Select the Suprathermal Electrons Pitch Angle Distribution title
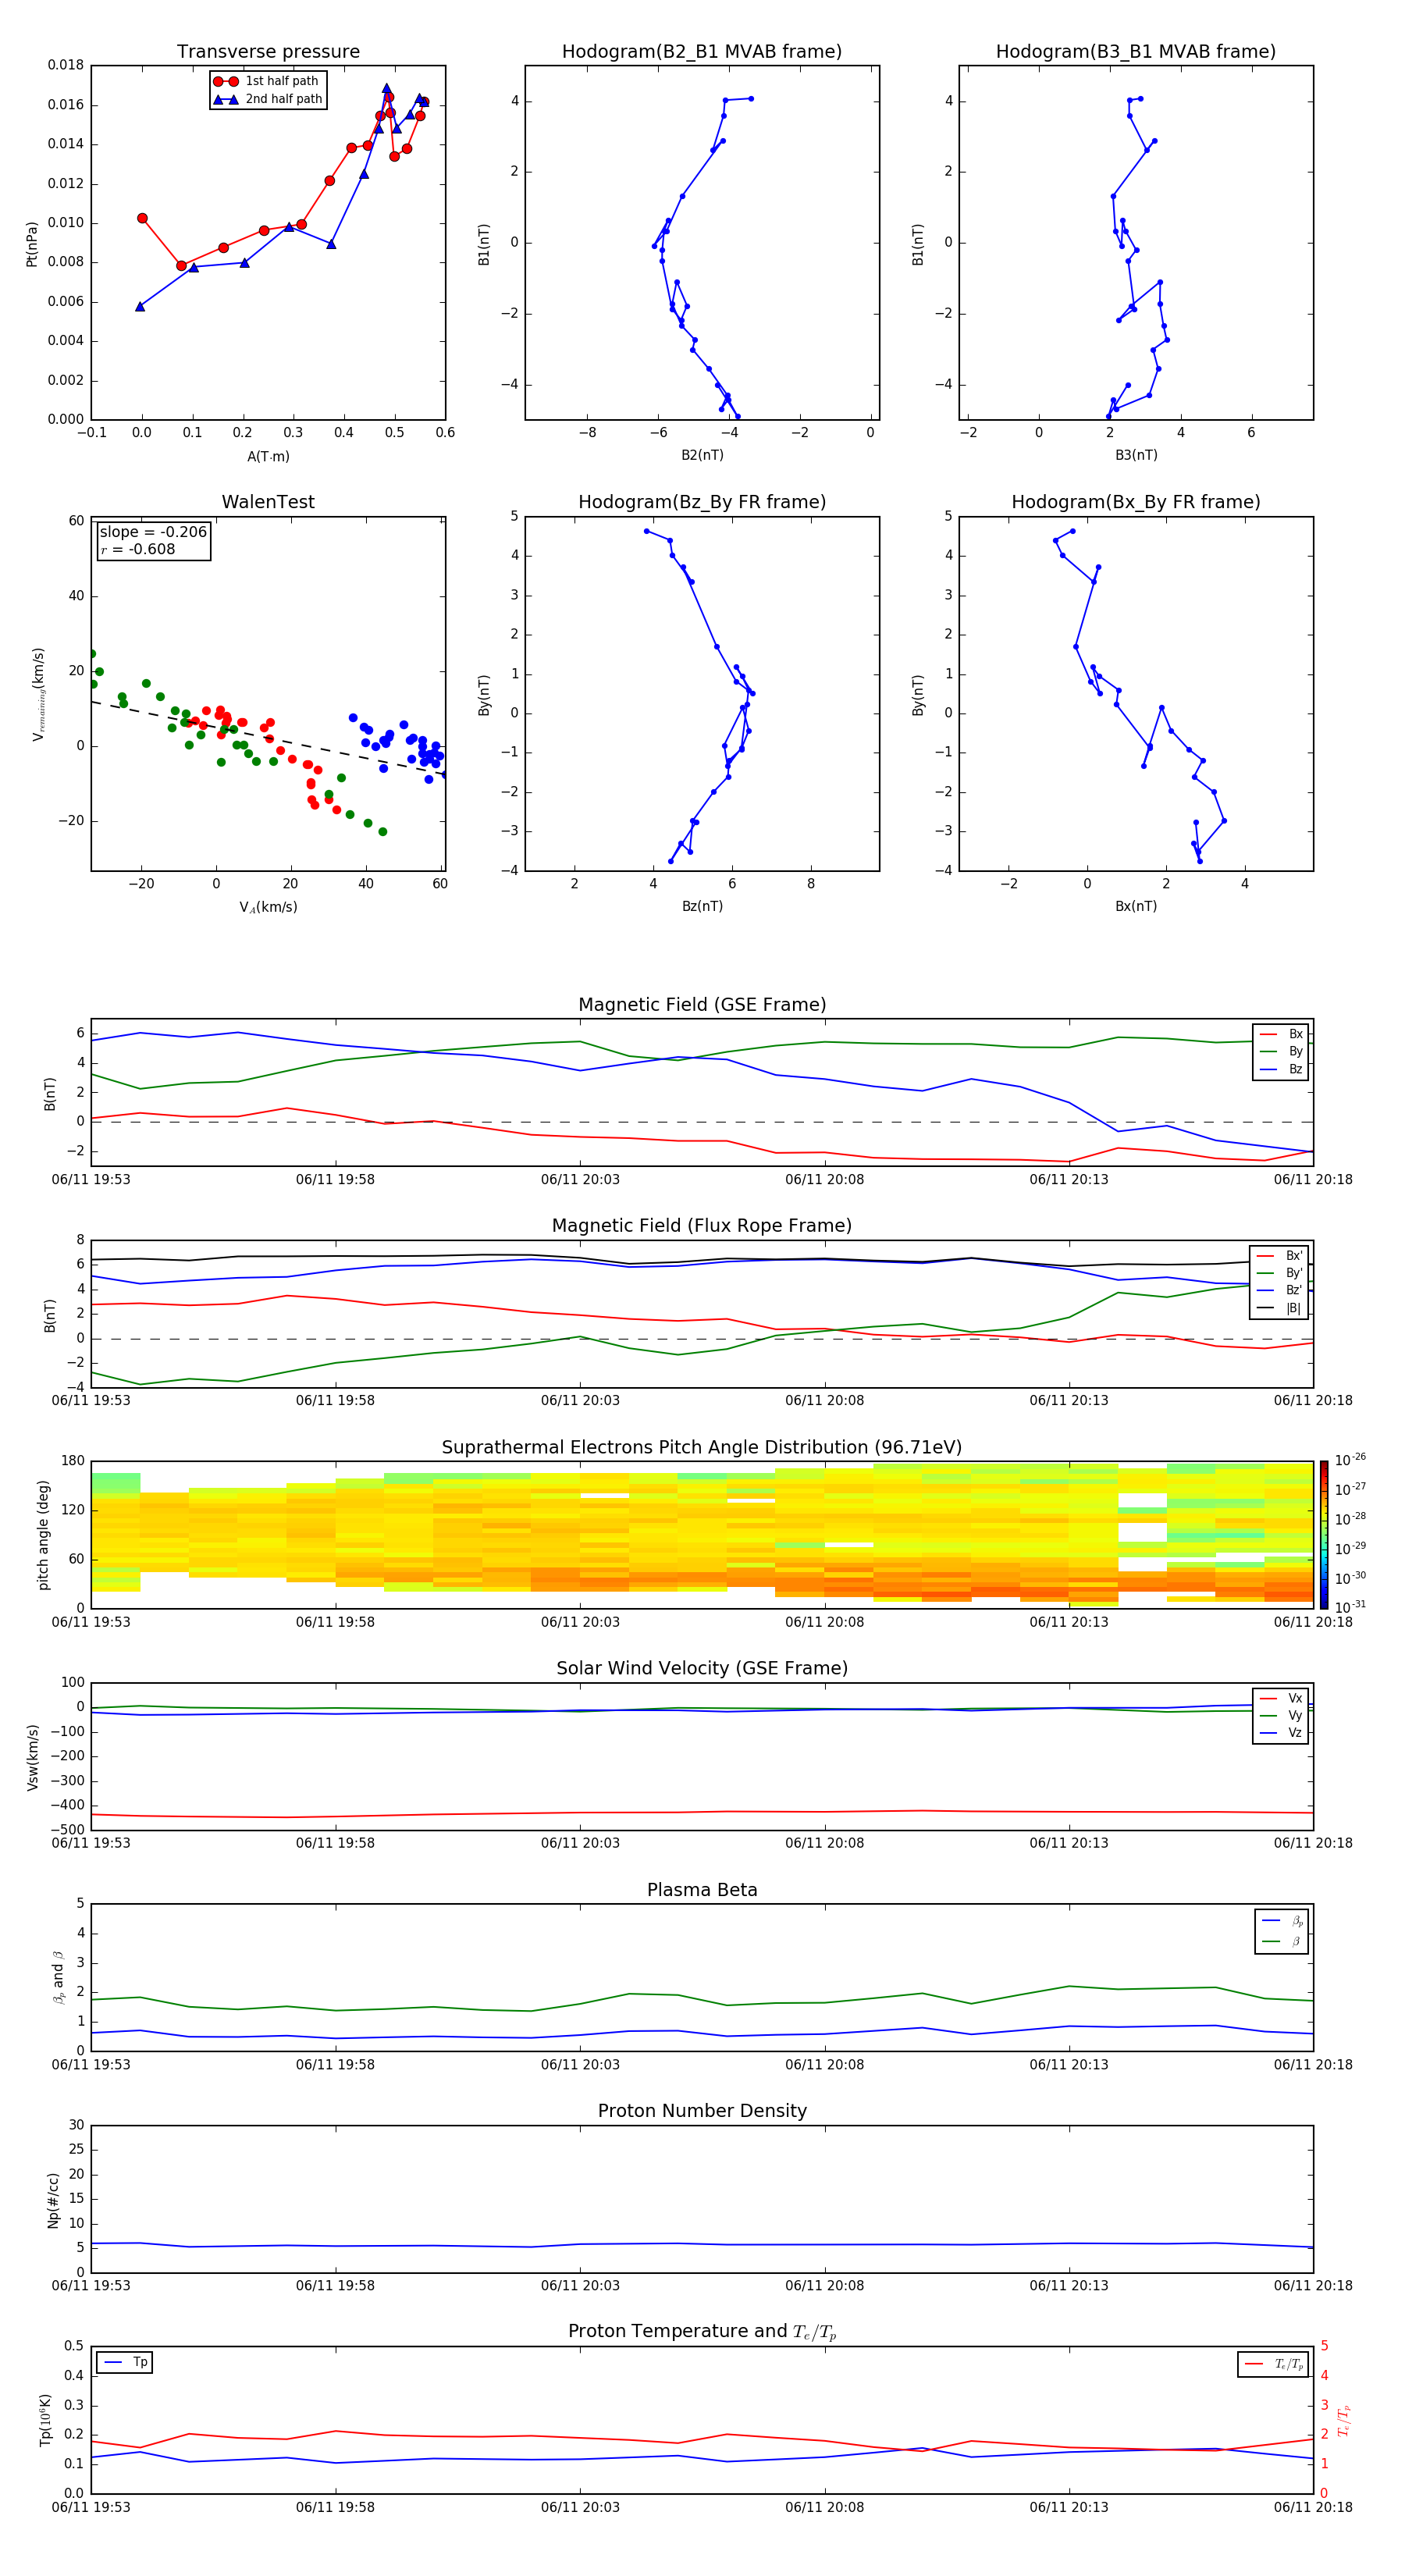The width and height of the screenshot is (1405, 2576). click(x=702, y=1448)
